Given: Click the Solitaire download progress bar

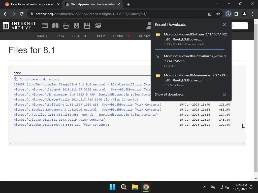Looking at the screenshot, I should pyautogui.click(x=191, y=49).
